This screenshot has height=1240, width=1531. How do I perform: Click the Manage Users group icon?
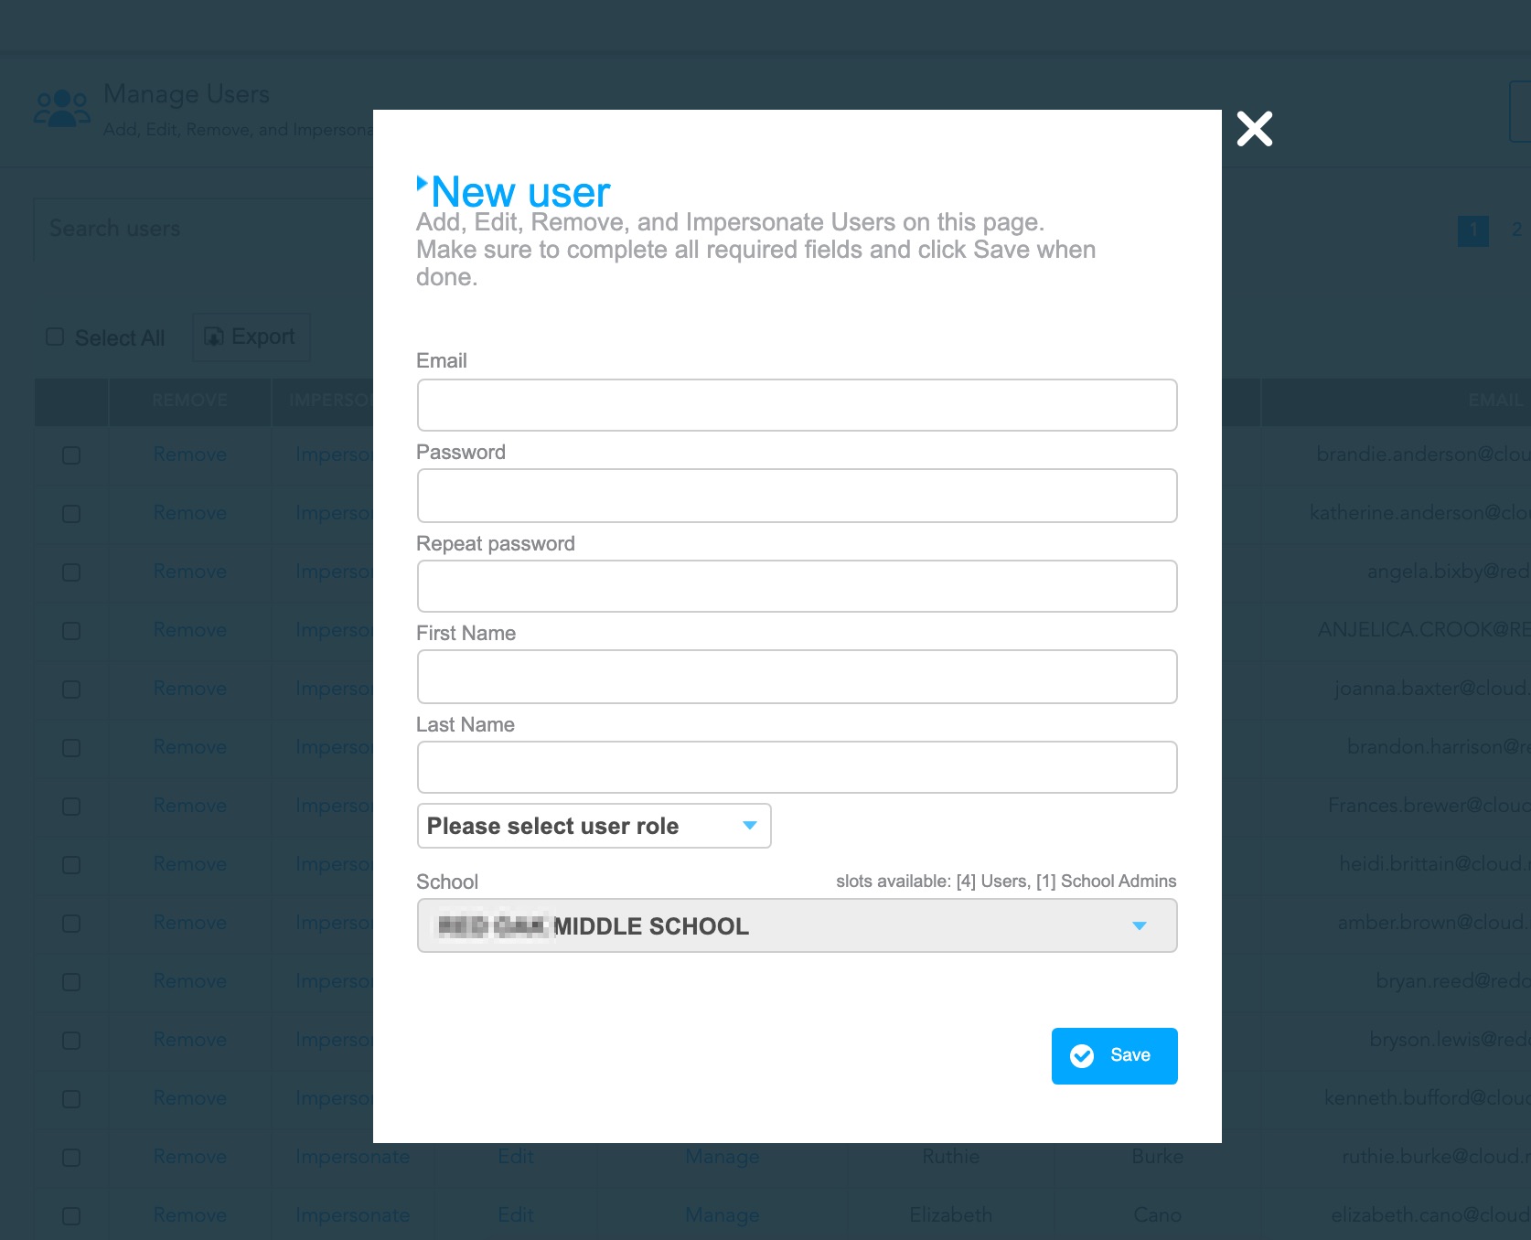click(x=61, y=109)
